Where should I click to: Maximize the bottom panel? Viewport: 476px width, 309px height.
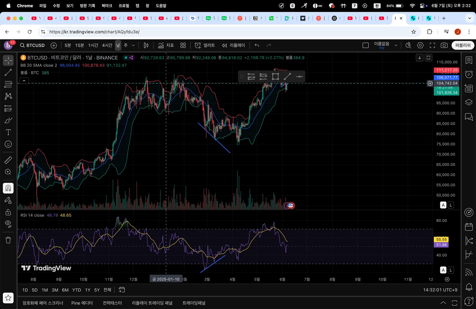tap(455, 303)
